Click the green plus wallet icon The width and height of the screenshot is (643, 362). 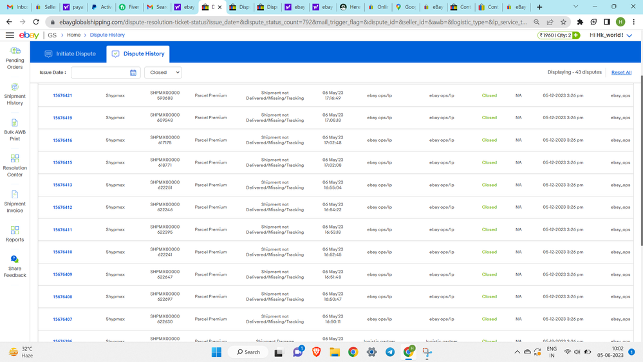click(x=576, y=35)
